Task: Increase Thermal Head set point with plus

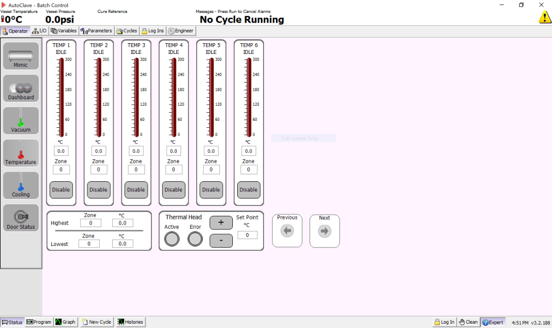Action: pos(221,223)
